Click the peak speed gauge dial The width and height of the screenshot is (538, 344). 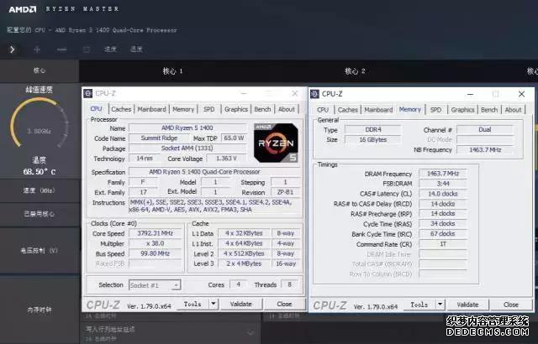click(x=40, y=122)
